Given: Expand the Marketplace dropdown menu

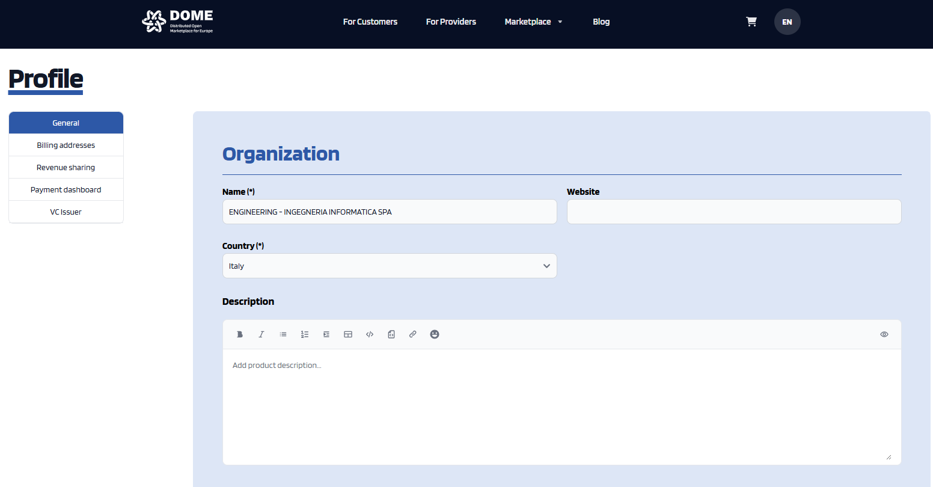Looking at the screenshot, I should (x=533, y=22).
